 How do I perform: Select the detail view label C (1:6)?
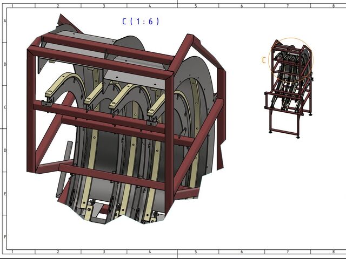[141, 22]
